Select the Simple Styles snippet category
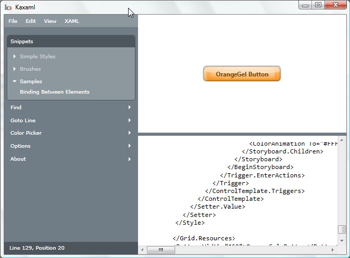The height and width of the screenshot is (258, 350). click(x=37, y=56)
